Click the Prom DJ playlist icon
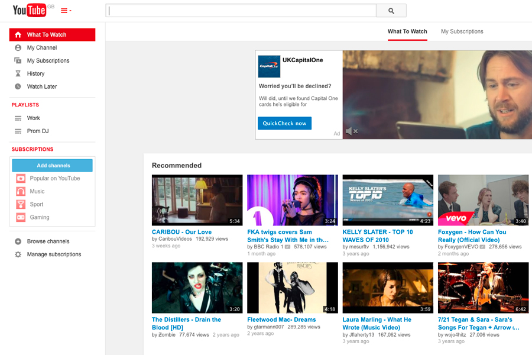 18,131
